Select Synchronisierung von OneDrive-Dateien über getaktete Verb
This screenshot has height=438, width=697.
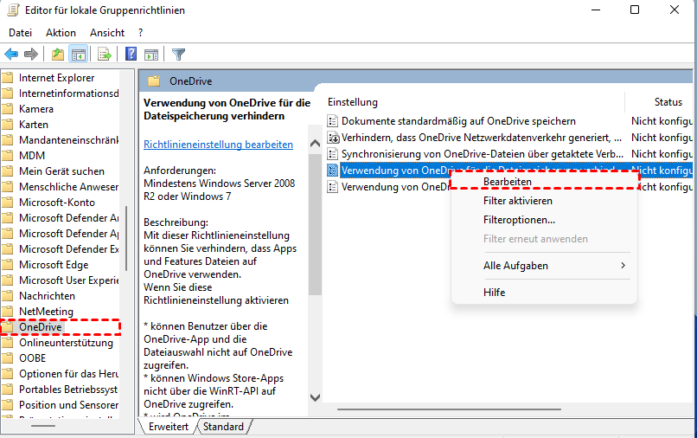(483, 154)
